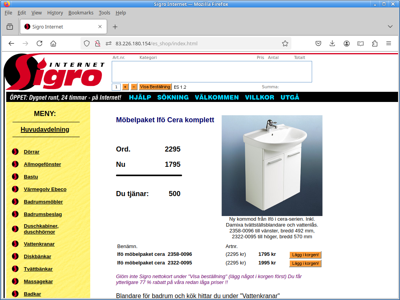Add item 2358-0096 with Lägg i korgen
Viewport: 400px width, 300px height.
point(305,255)
